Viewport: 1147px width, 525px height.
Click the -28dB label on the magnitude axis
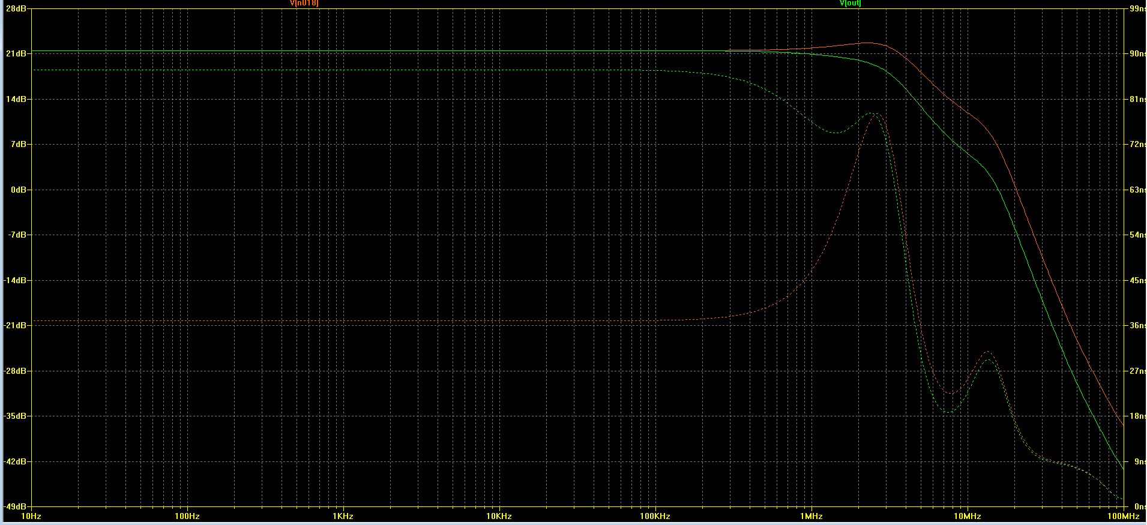[16, 371]
